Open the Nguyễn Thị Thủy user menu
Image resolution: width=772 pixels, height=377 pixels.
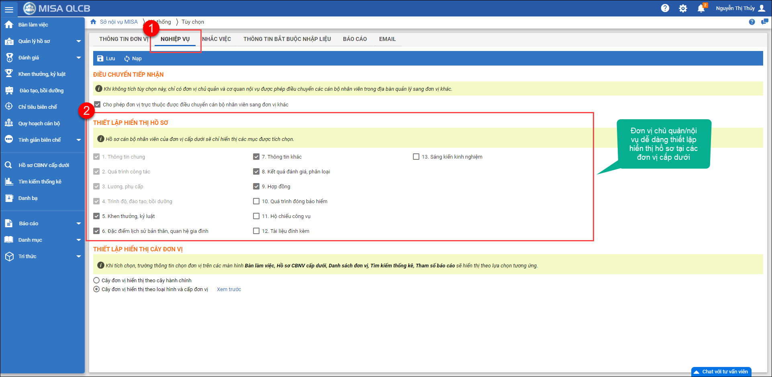pyautogui.click(x=740, y=8)
